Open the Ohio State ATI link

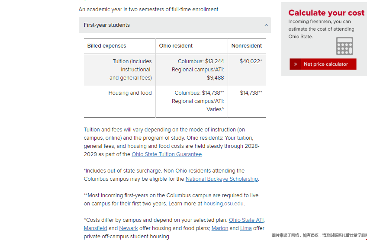pos(246,220)
